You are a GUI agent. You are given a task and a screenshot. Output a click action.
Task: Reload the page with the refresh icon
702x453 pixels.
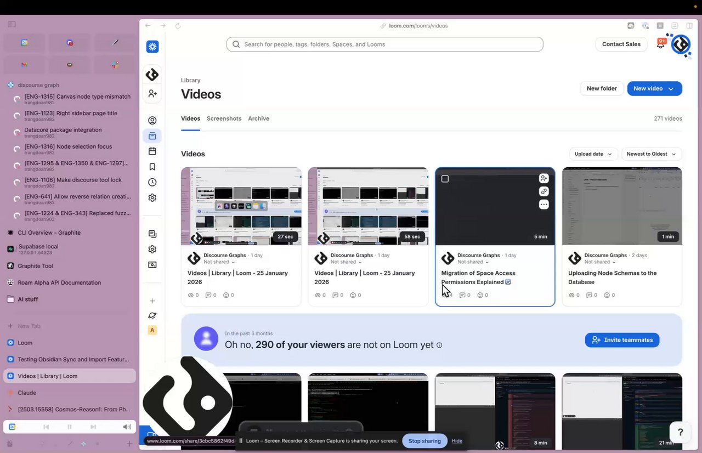point(178,26)
